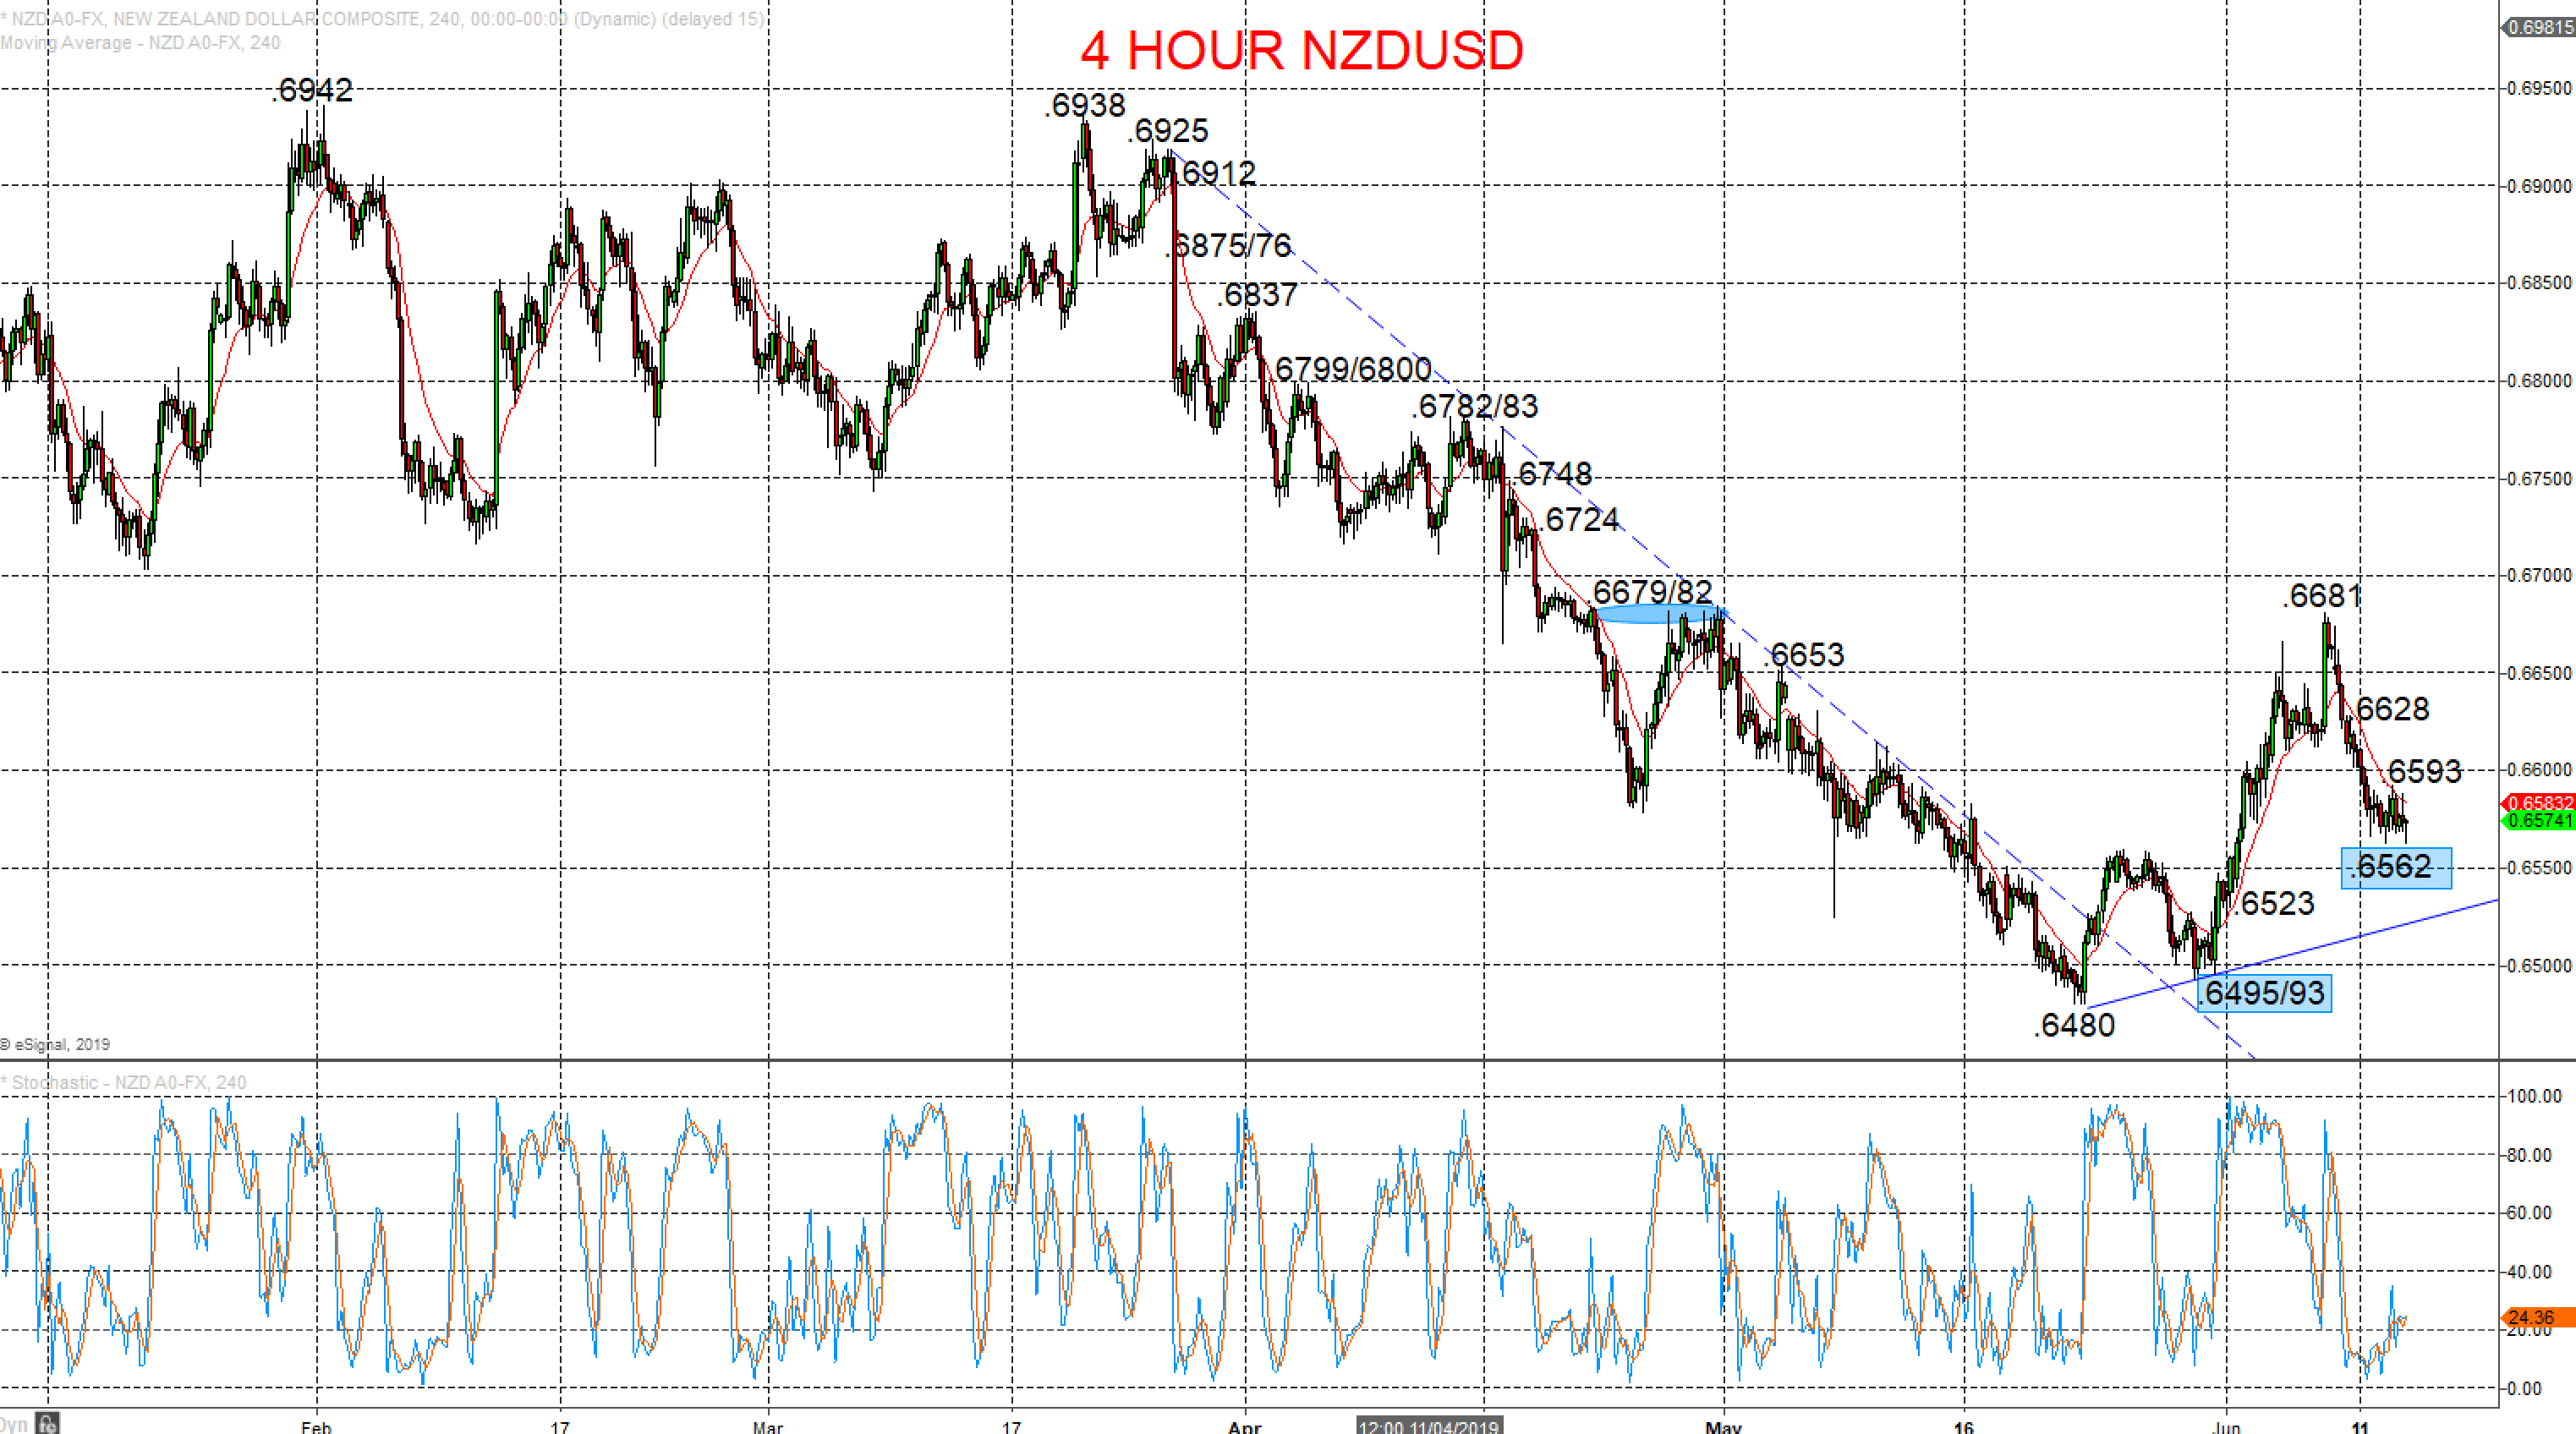This screenshot has width=2576, height=1434.
Task: Click the Dyn label at chart corner
Action: click(14, 1424)
